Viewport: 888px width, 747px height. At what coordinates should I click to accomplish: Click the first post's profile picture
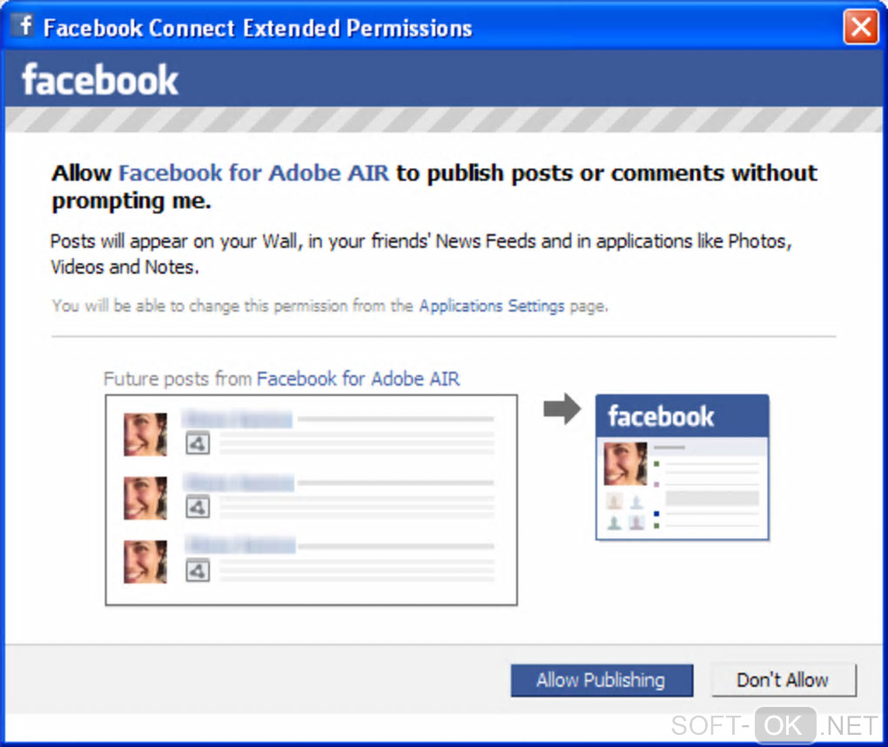point(145,434)
